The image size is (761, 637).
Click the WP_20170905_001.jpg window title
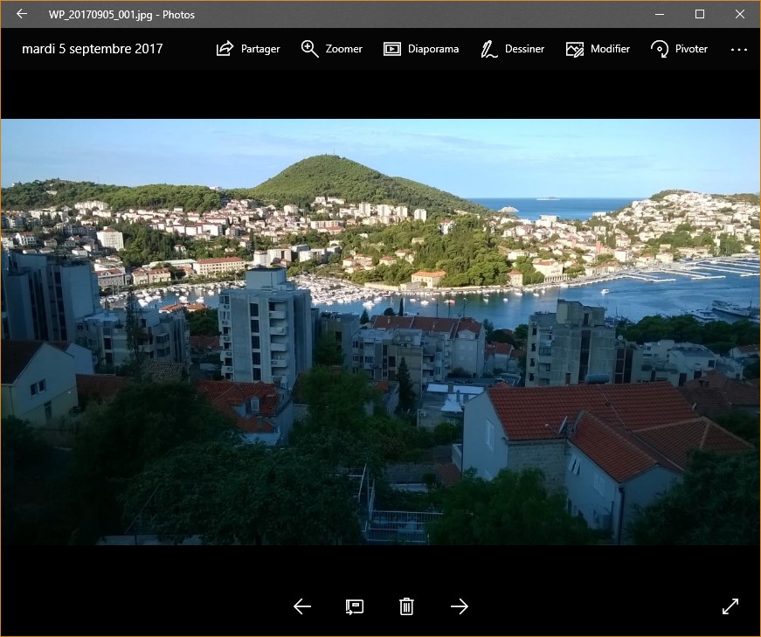pos(121,14)
